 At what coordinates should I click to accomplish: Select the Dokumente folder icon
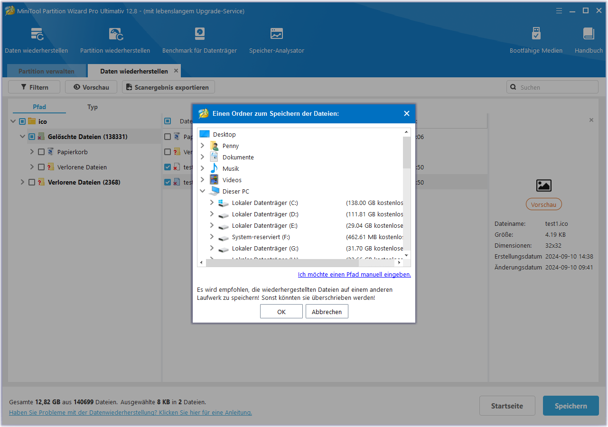click(x=214, y=157)
